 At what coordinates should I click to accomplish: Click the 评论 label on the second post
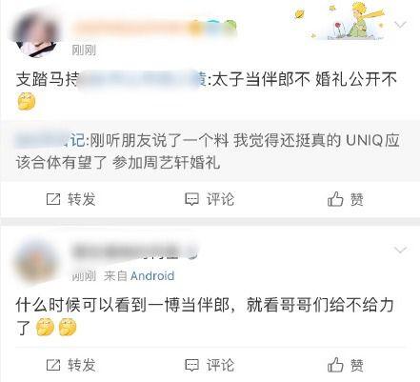click(x=220, y=365)
